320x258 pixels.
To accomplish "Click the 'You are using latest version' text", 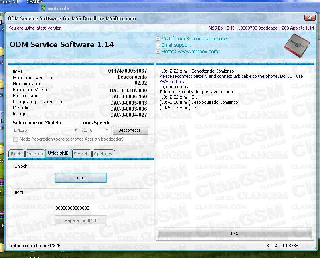I will click(x=35, y=28).
